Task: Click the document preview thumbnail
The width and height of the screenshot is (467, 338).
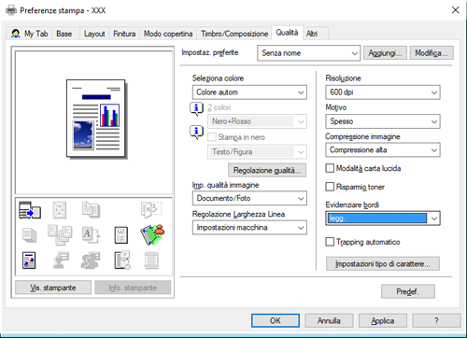Action: [x=96, y=119]
